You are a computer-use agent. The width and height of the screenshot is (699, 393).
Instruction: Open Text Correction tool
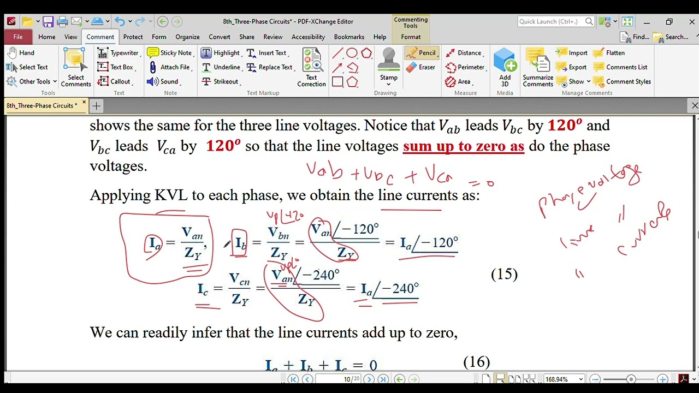click(x=311, y=67)
